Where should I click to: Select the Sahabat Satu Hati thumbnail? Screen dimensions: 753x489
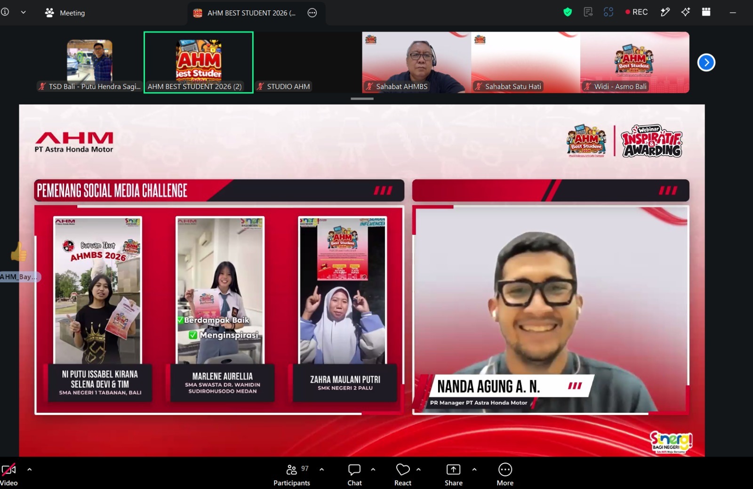526,63
